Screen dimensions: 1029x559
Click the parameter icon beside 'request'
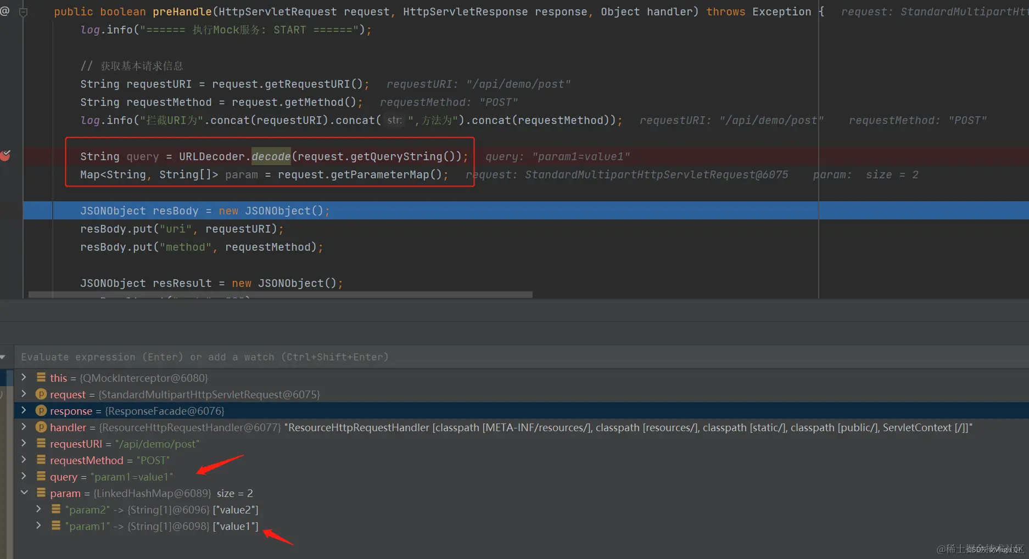click(41, 394)
